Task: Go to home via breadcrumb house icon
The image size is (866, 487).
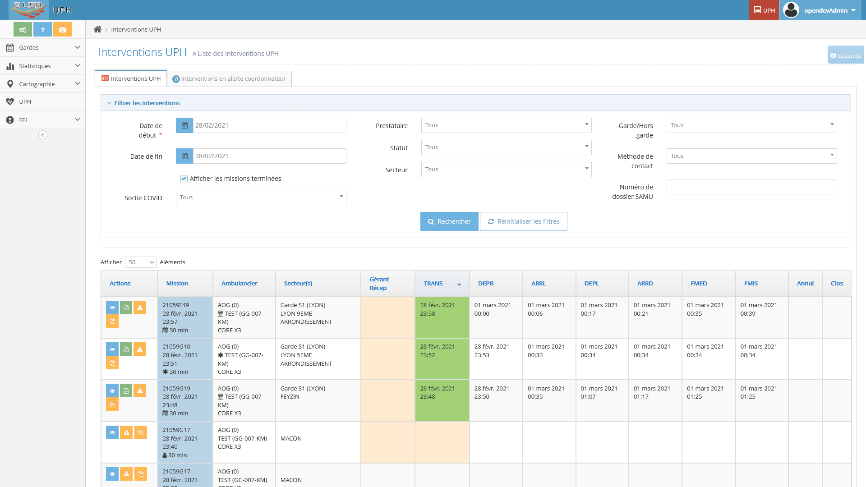Action: pos(97,29)
